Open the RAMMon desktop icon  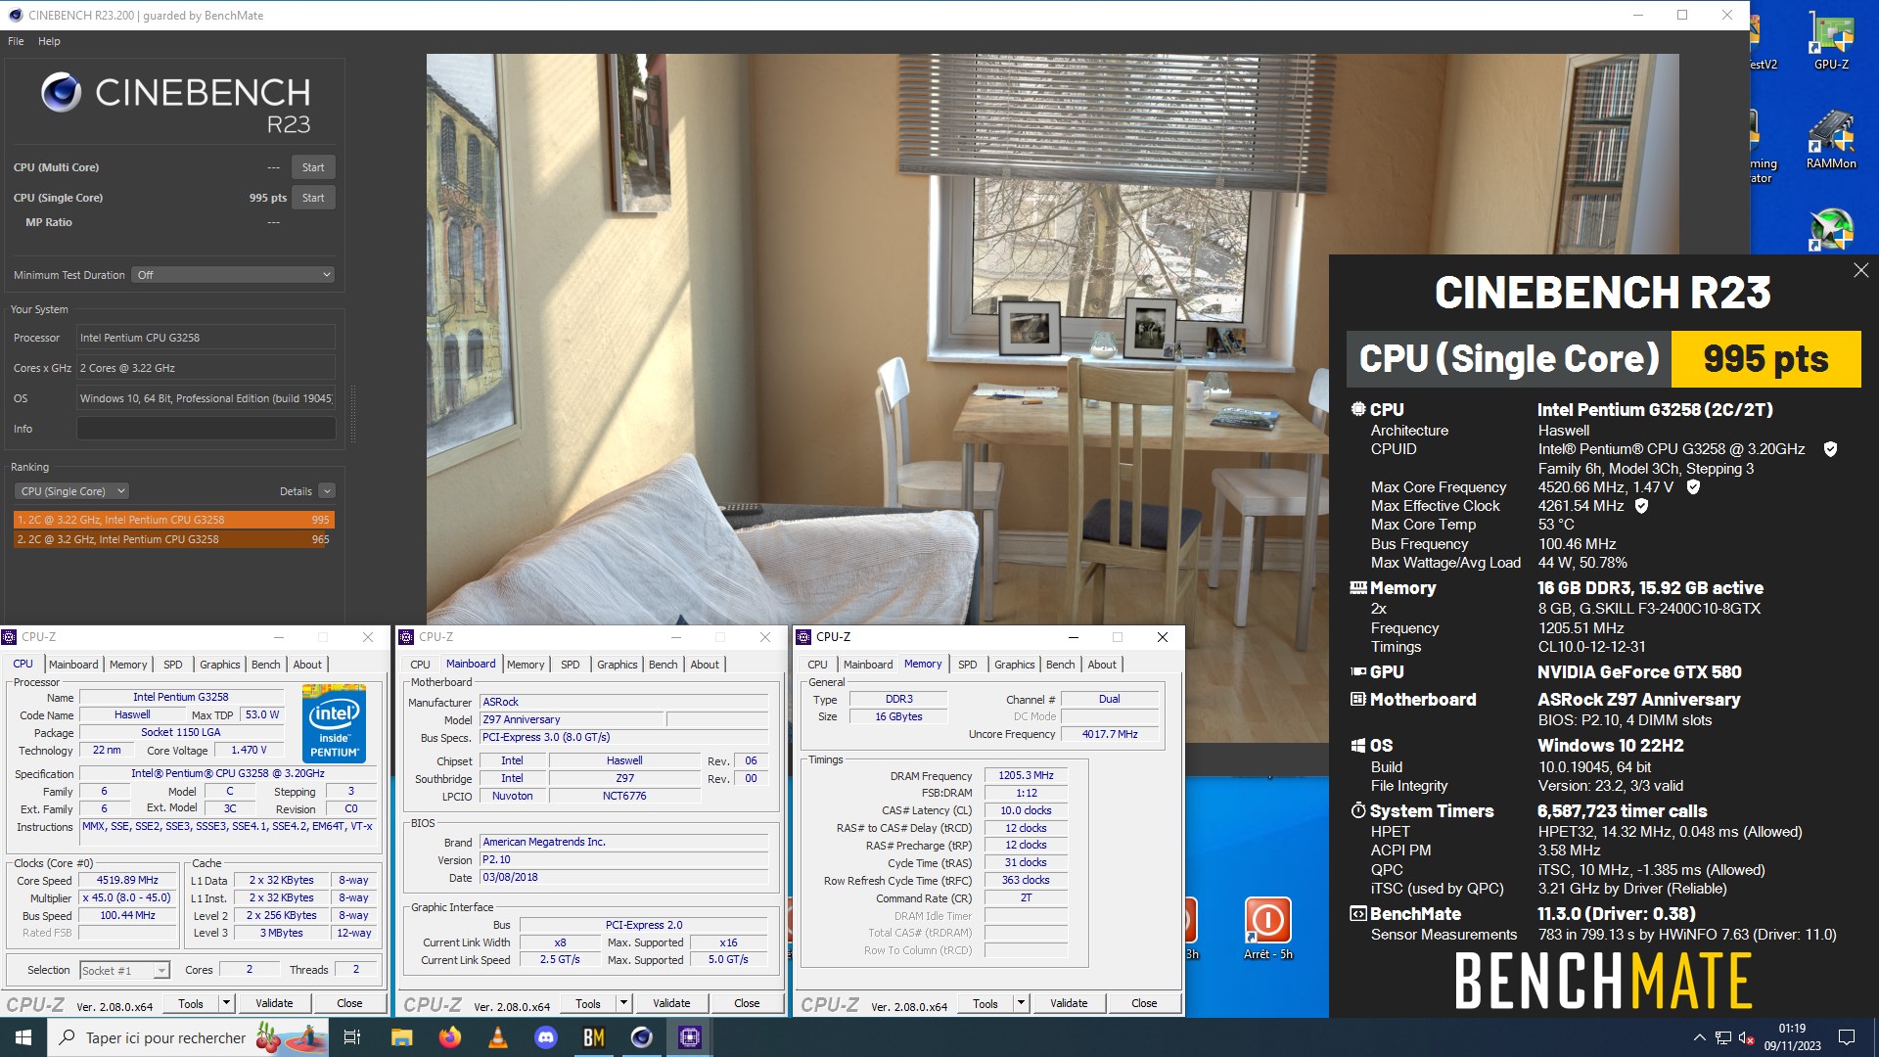click(1831, 140)
